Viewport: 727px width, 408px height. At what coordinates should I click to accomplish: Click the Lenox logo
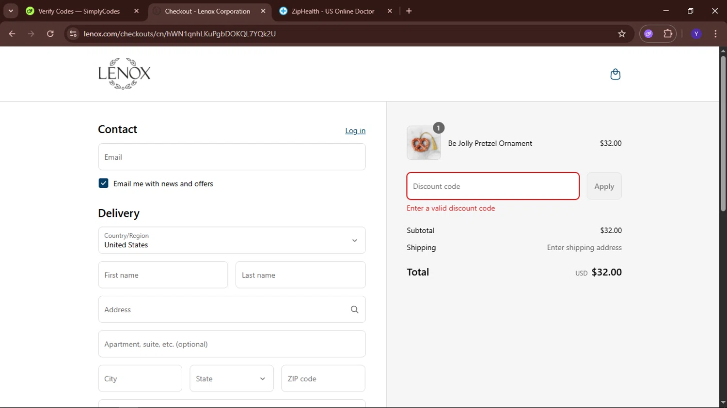click(x=125, y=74)
